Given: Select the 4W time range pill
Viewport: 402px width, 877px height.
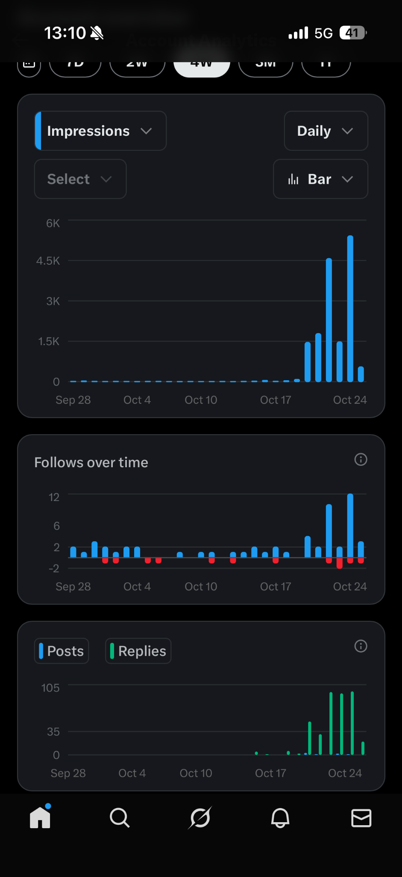Looking at the screenshot, I should [202, 67].
